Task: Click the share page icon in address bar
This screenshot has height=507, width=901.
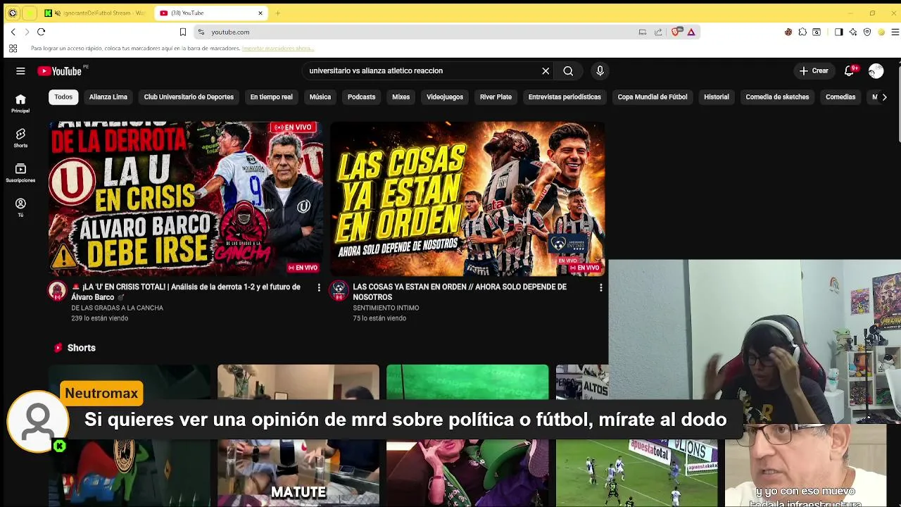Action: tap(658, 32)
